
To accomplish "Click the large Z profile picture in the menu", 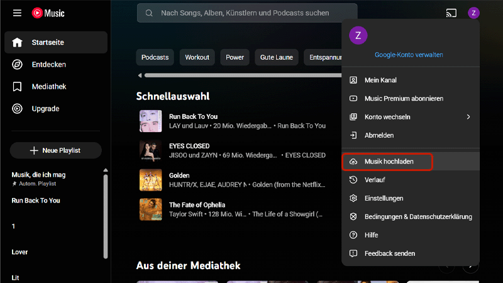I will 358,35.
